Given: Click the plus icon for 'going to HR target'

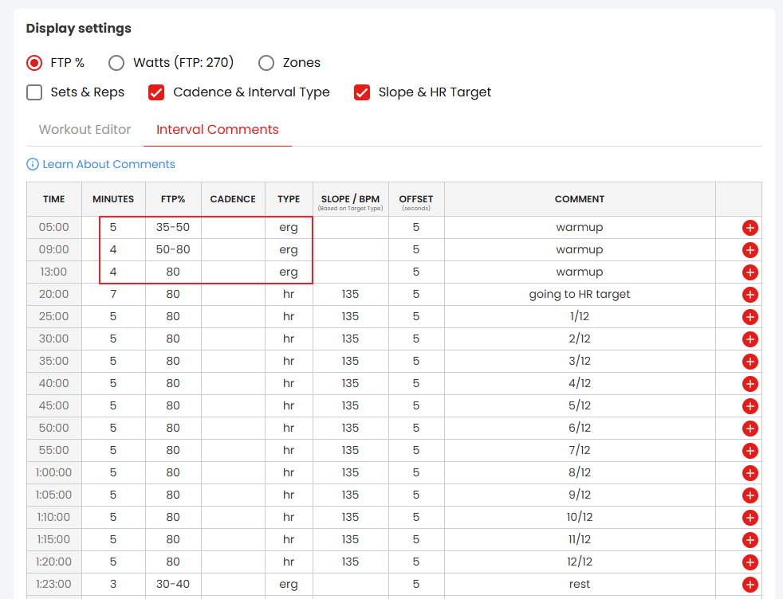Looking at the screenshot, I should (x=750, y=295).
